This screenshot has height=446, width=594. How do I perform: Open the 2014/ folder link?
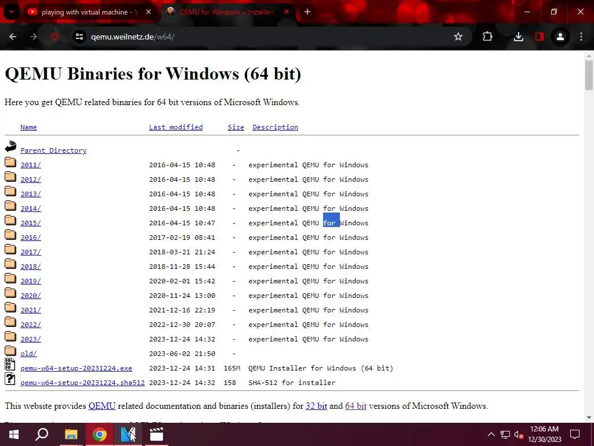31,208
